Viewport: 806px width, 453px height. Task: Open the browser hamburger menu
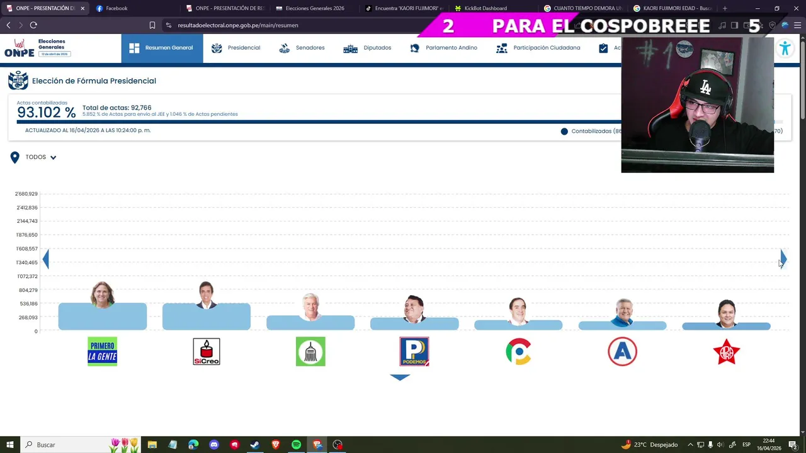pyautogui.click(x=797, y=25)
